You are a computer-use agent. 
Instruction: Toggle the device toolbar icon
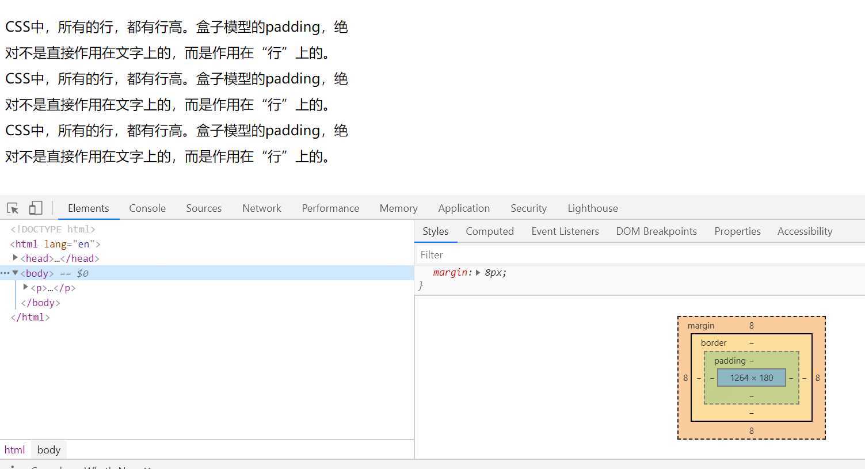pos(36,208)
